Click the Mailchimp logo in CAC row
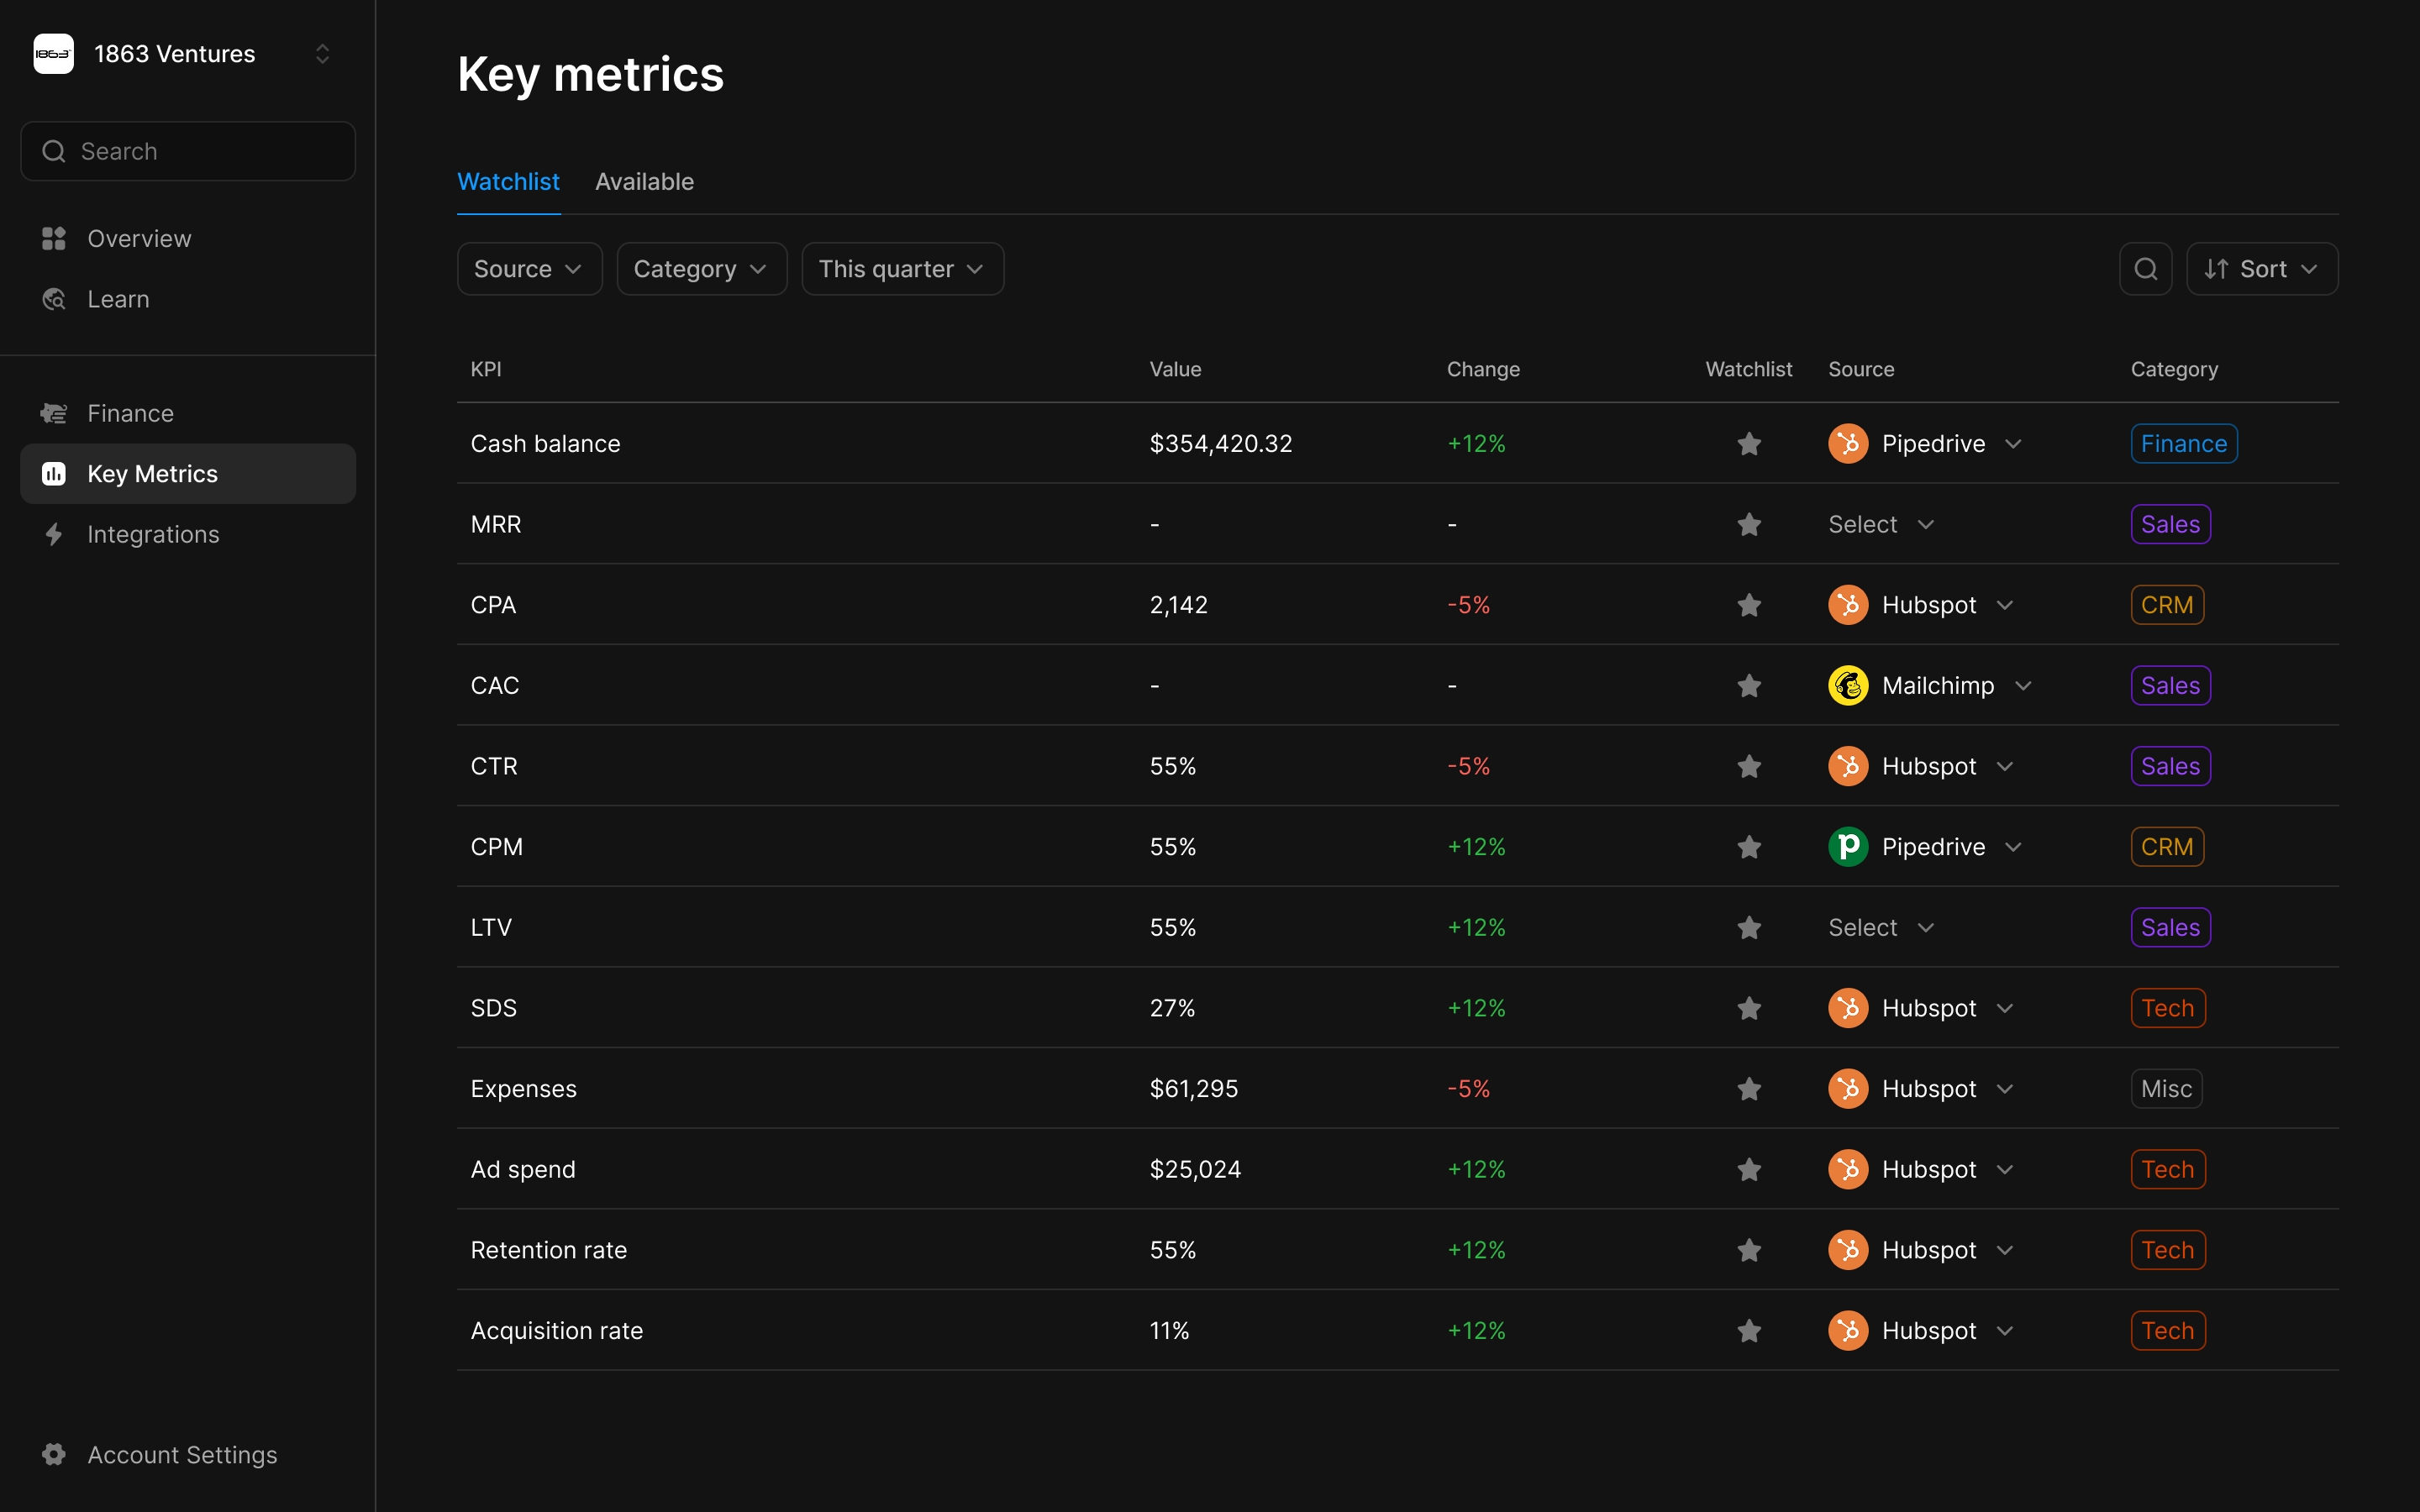The width and height of the screenshot is (2420, 1512). pos(1848,686)
